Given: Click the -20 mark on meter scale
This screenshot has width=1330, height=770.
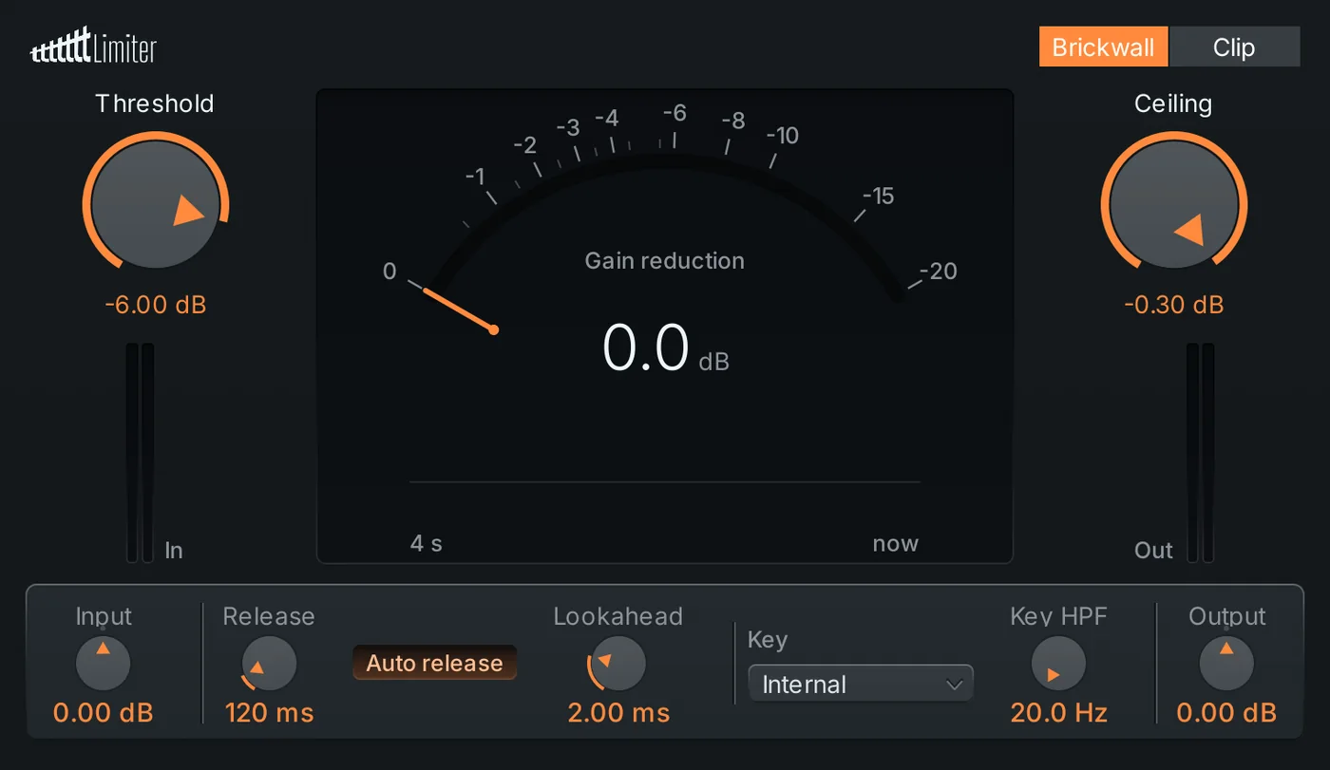Looking at the screenshot, I should [939, 272].
